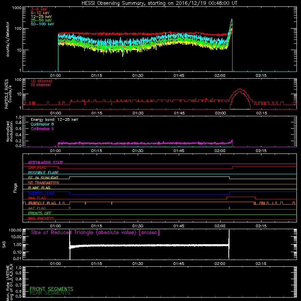Click the 1000 tick label on counts axis
This screenshot has width=301, height=301.
pos(17,8)
